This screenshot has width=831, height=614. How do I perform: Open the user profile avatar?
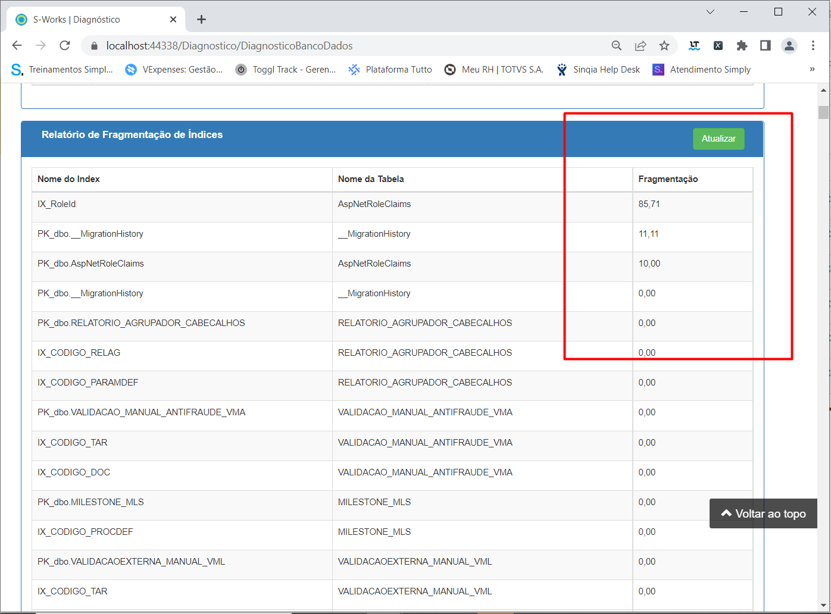pyautogui.click(x=789, y=46)
